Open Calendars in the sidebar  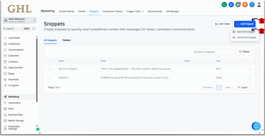13,56
